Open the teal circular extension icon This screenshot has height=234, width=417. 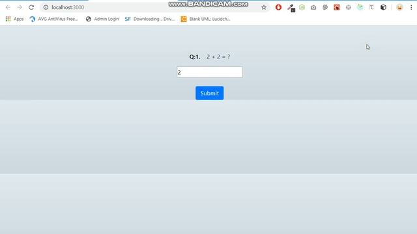[x=360, y=7]
